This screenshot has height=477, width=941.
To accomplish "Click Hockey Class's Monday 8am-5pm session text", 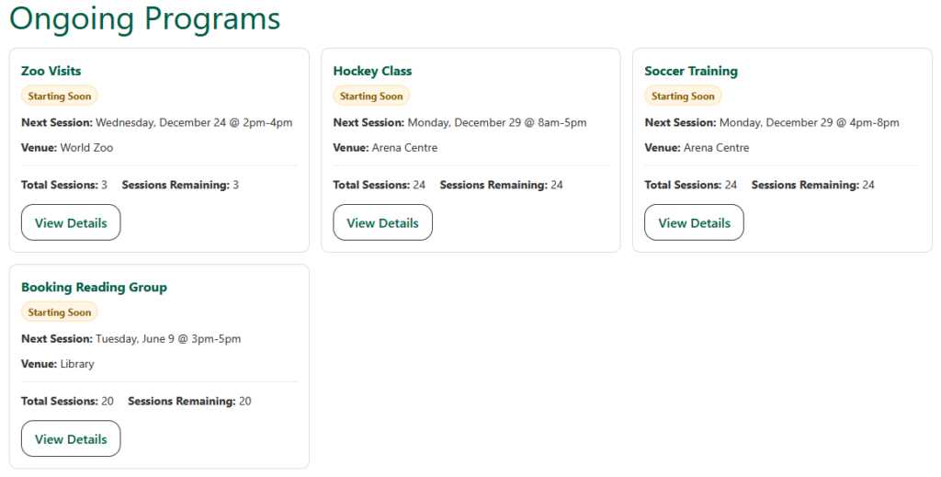I will tap(496, 122).
